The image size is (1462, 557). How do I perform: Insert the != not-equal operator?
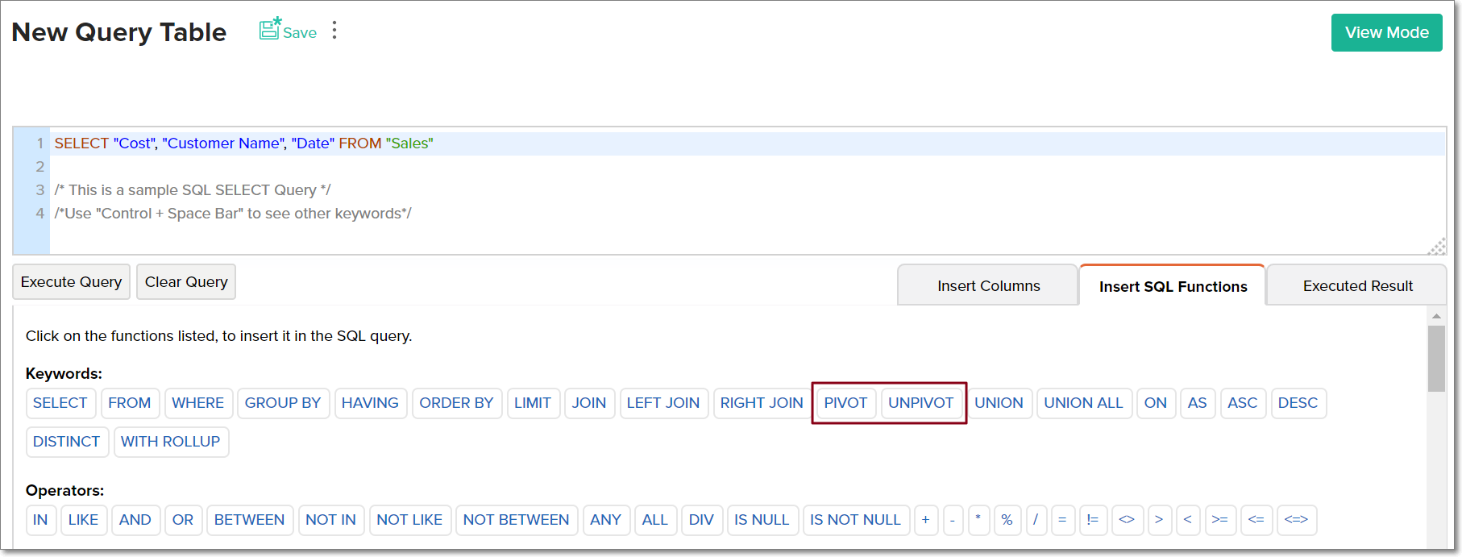point(1093,520)
